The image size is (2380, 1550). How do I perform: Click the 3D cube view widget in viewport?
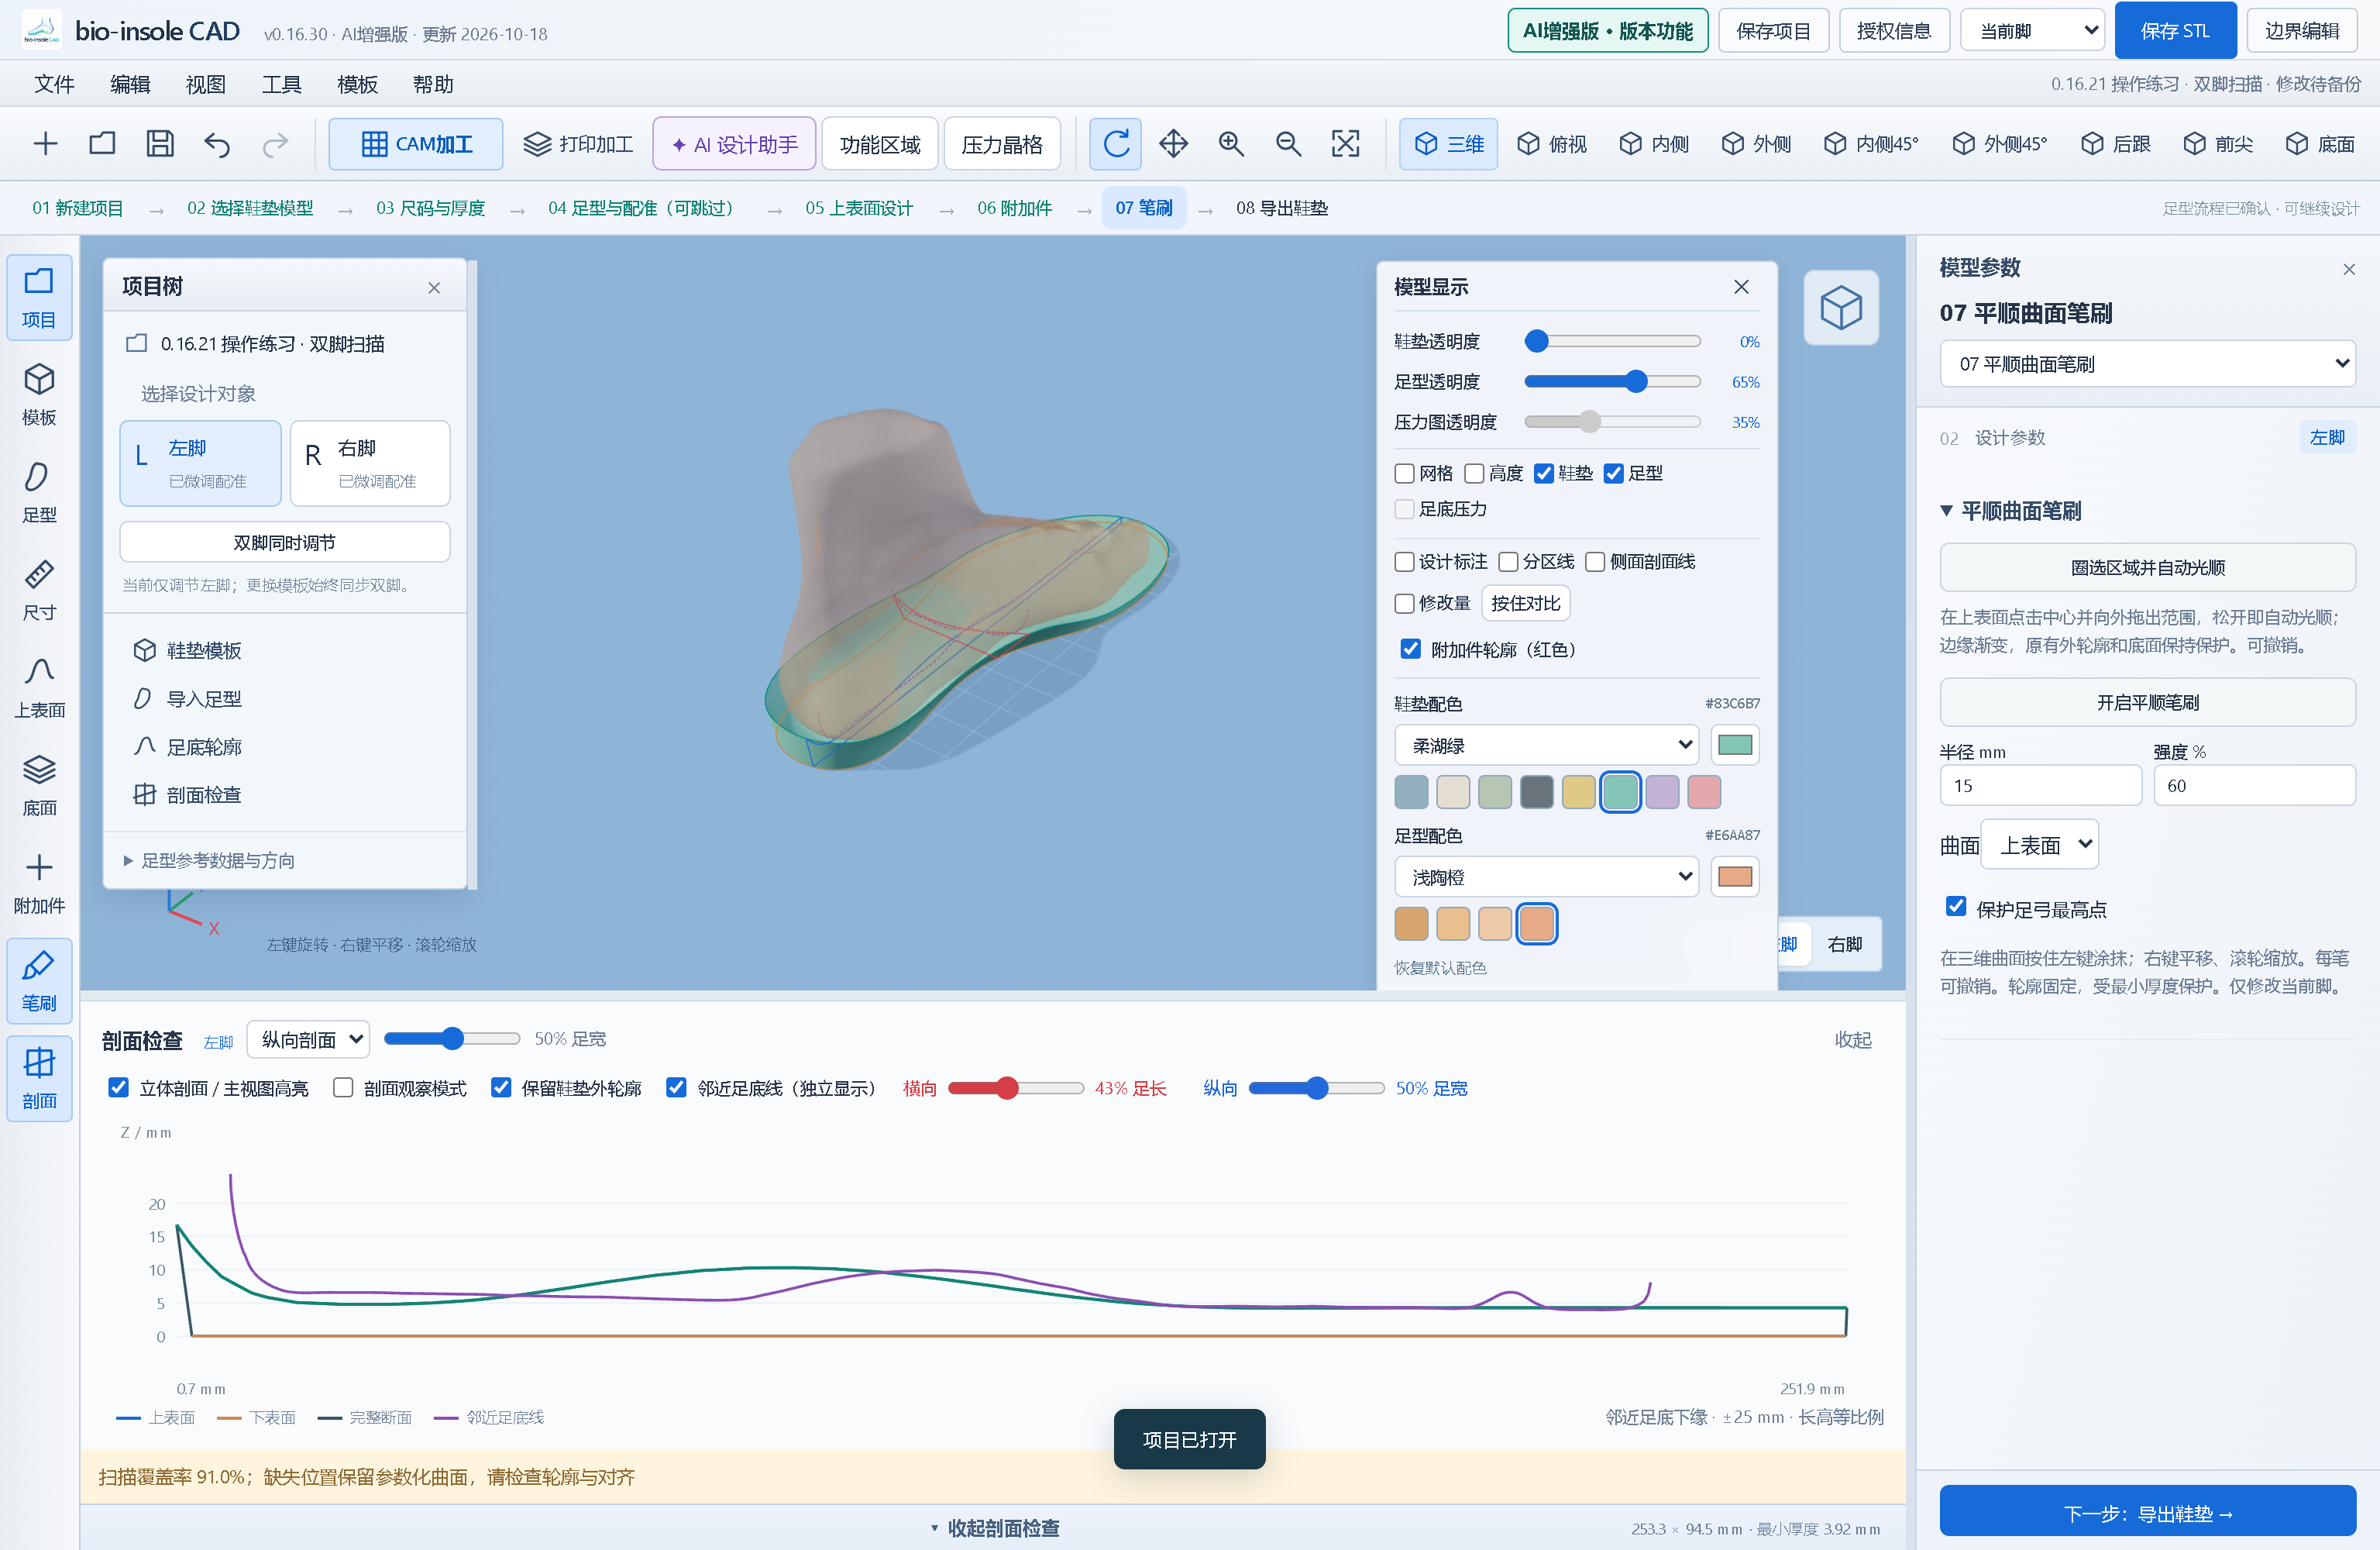(x=1840, y=307)
